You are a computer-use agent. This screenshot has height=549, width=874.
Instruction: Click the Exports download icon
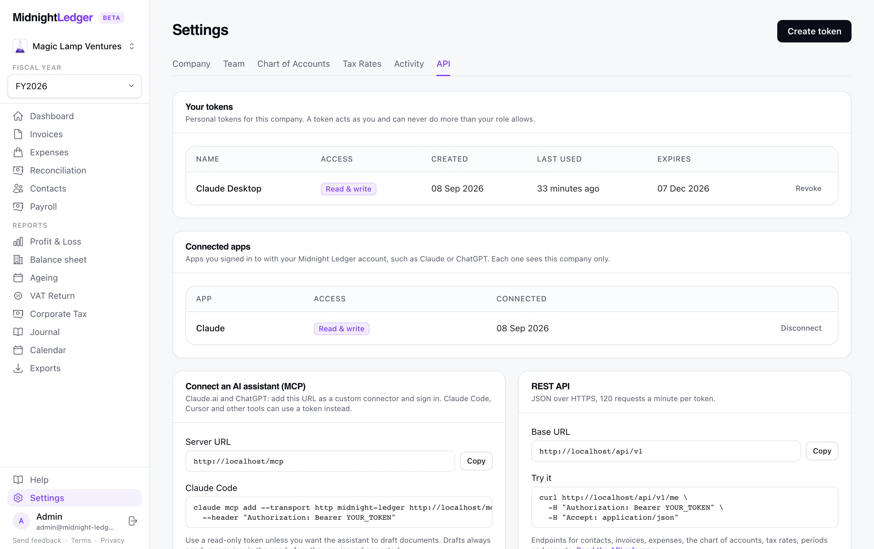tap(18, 368)
